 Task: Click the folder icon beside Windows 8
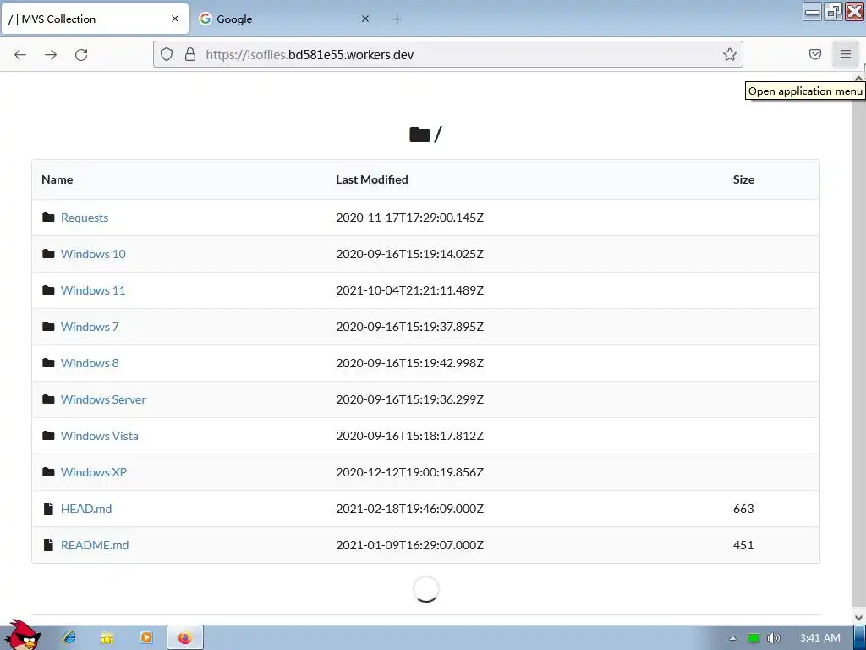tap(48, 363)
